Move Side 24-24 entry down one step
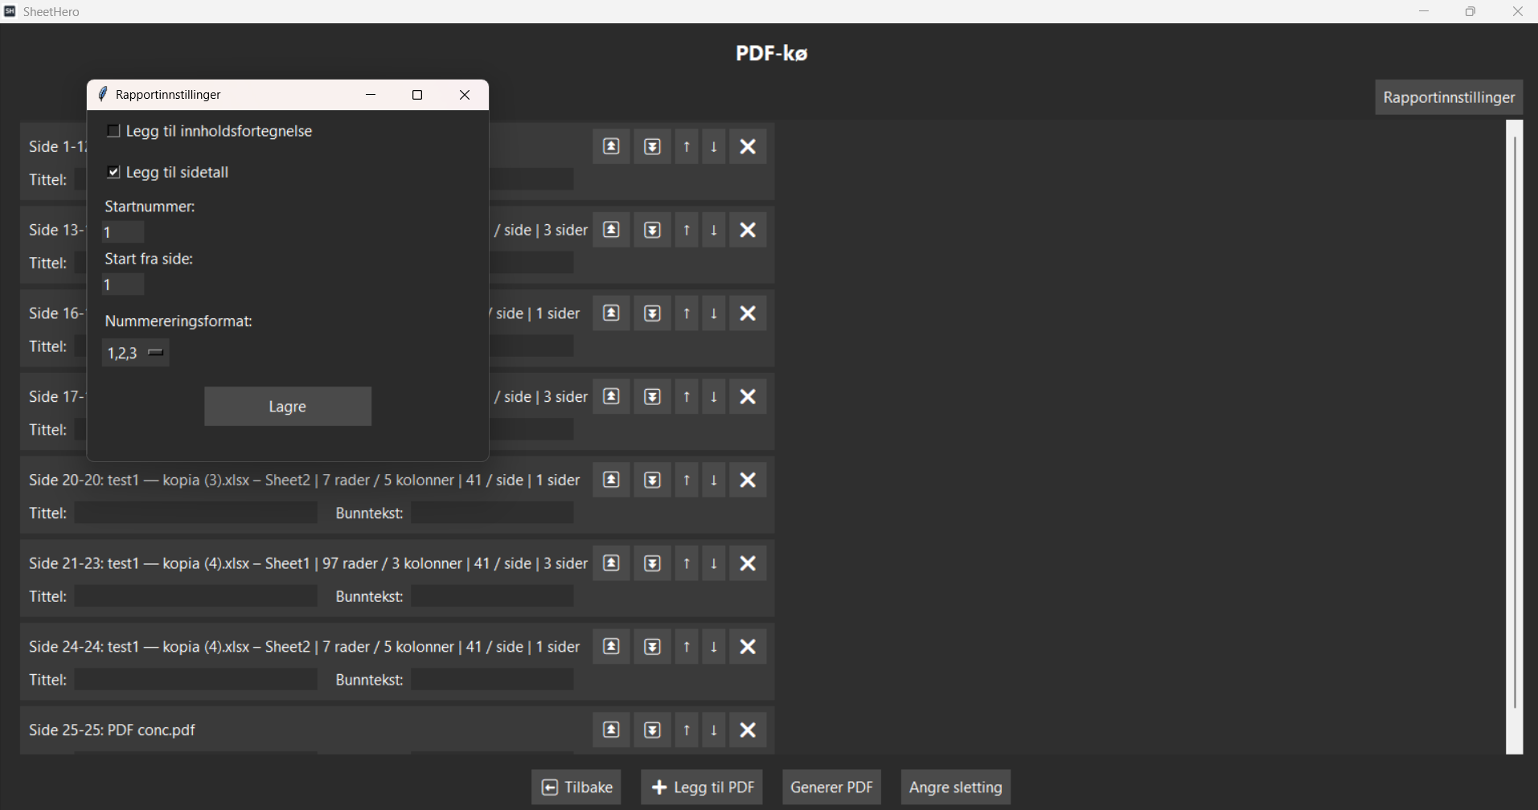1538x810 pixels. (x=714, y=647)
